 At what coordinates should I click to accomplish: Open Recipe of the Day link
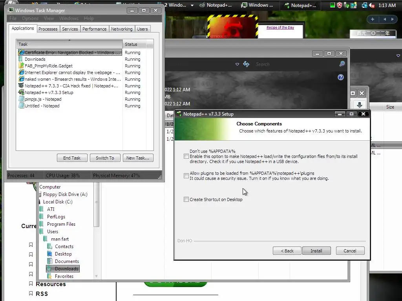click(280, 27)
